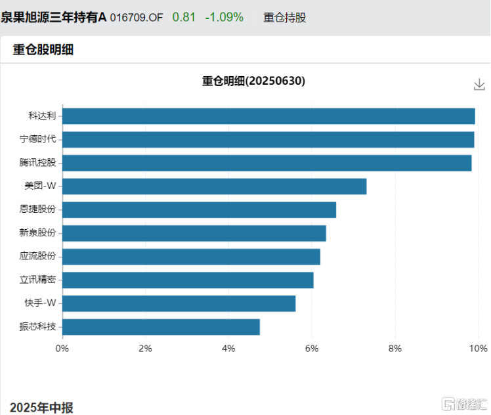The height and width of the screenshot is (415, 491).
Task: Click the 恩捷股份 axis label
Action: point(37,209)
